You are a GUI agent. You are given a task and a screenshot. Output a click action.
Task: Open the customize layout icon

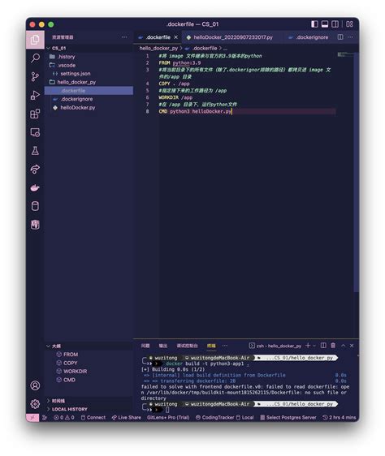click(x=349, y=24)
